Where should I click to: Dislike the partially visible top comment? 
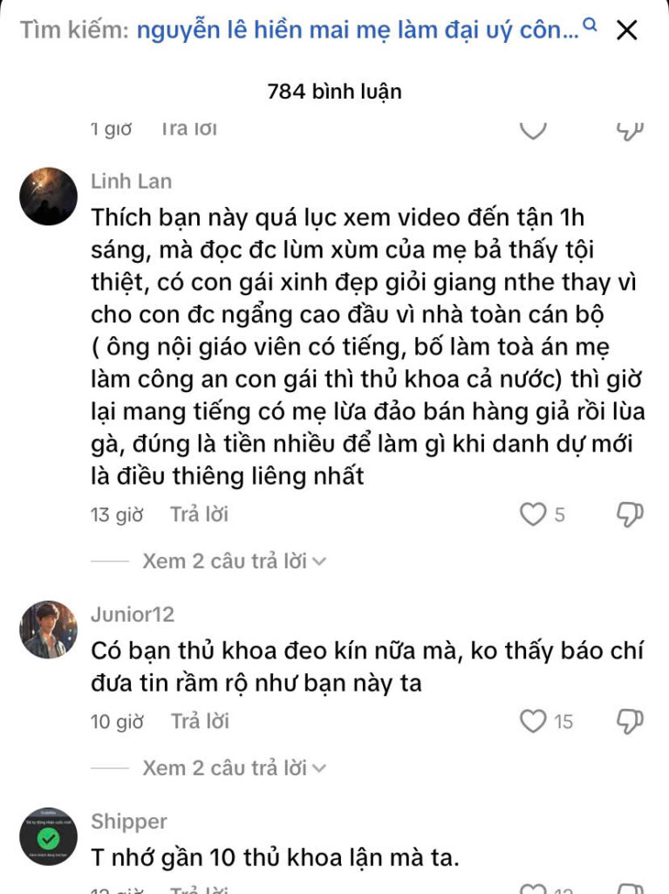pos(630,131)
